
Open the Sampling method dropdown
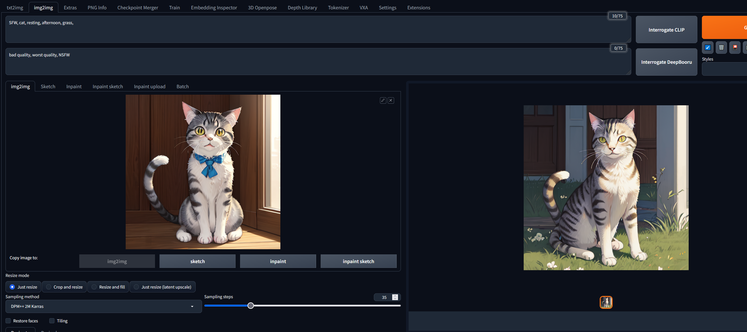click(103, 306)
